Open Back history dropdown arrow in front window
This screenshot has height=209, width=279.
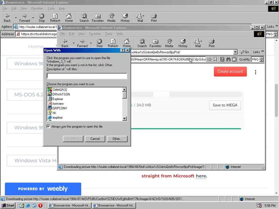(x=74, y=43)
